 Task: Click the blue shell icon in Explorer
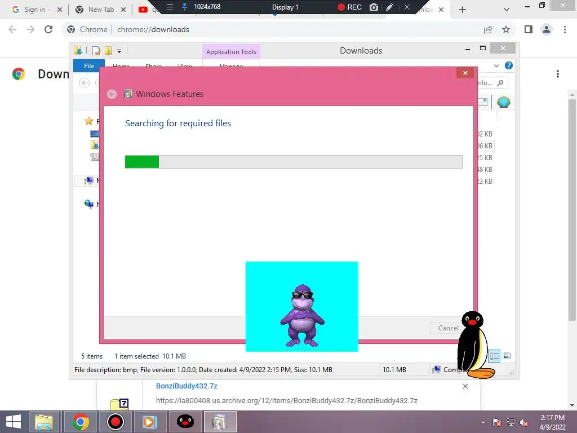click(x=503, y=102)
